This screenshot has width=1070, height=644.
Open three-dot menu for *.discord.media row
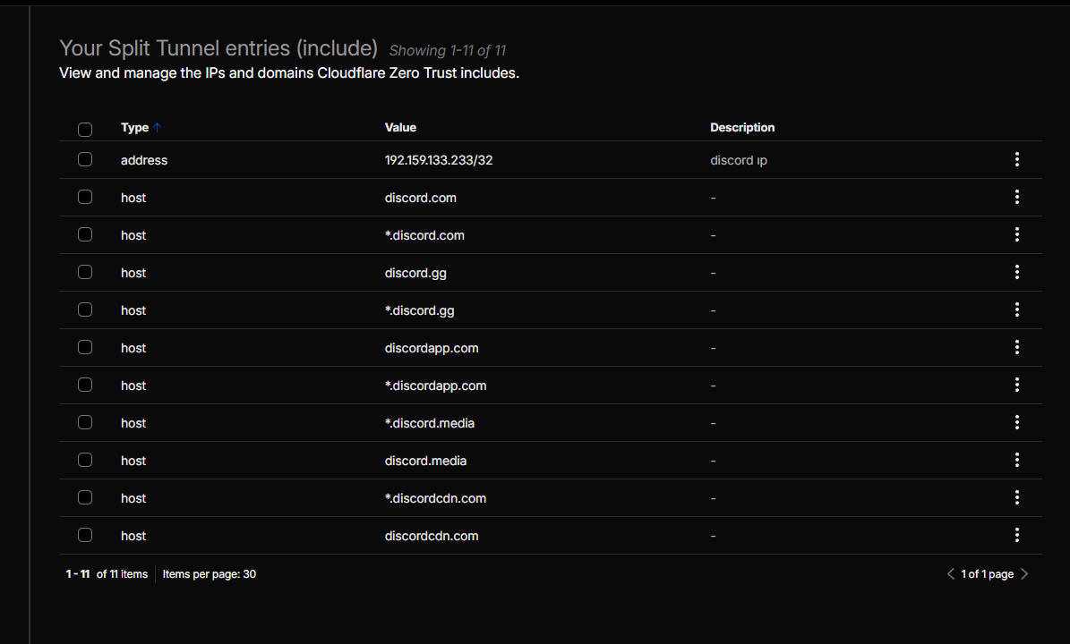click(1016, 423)
